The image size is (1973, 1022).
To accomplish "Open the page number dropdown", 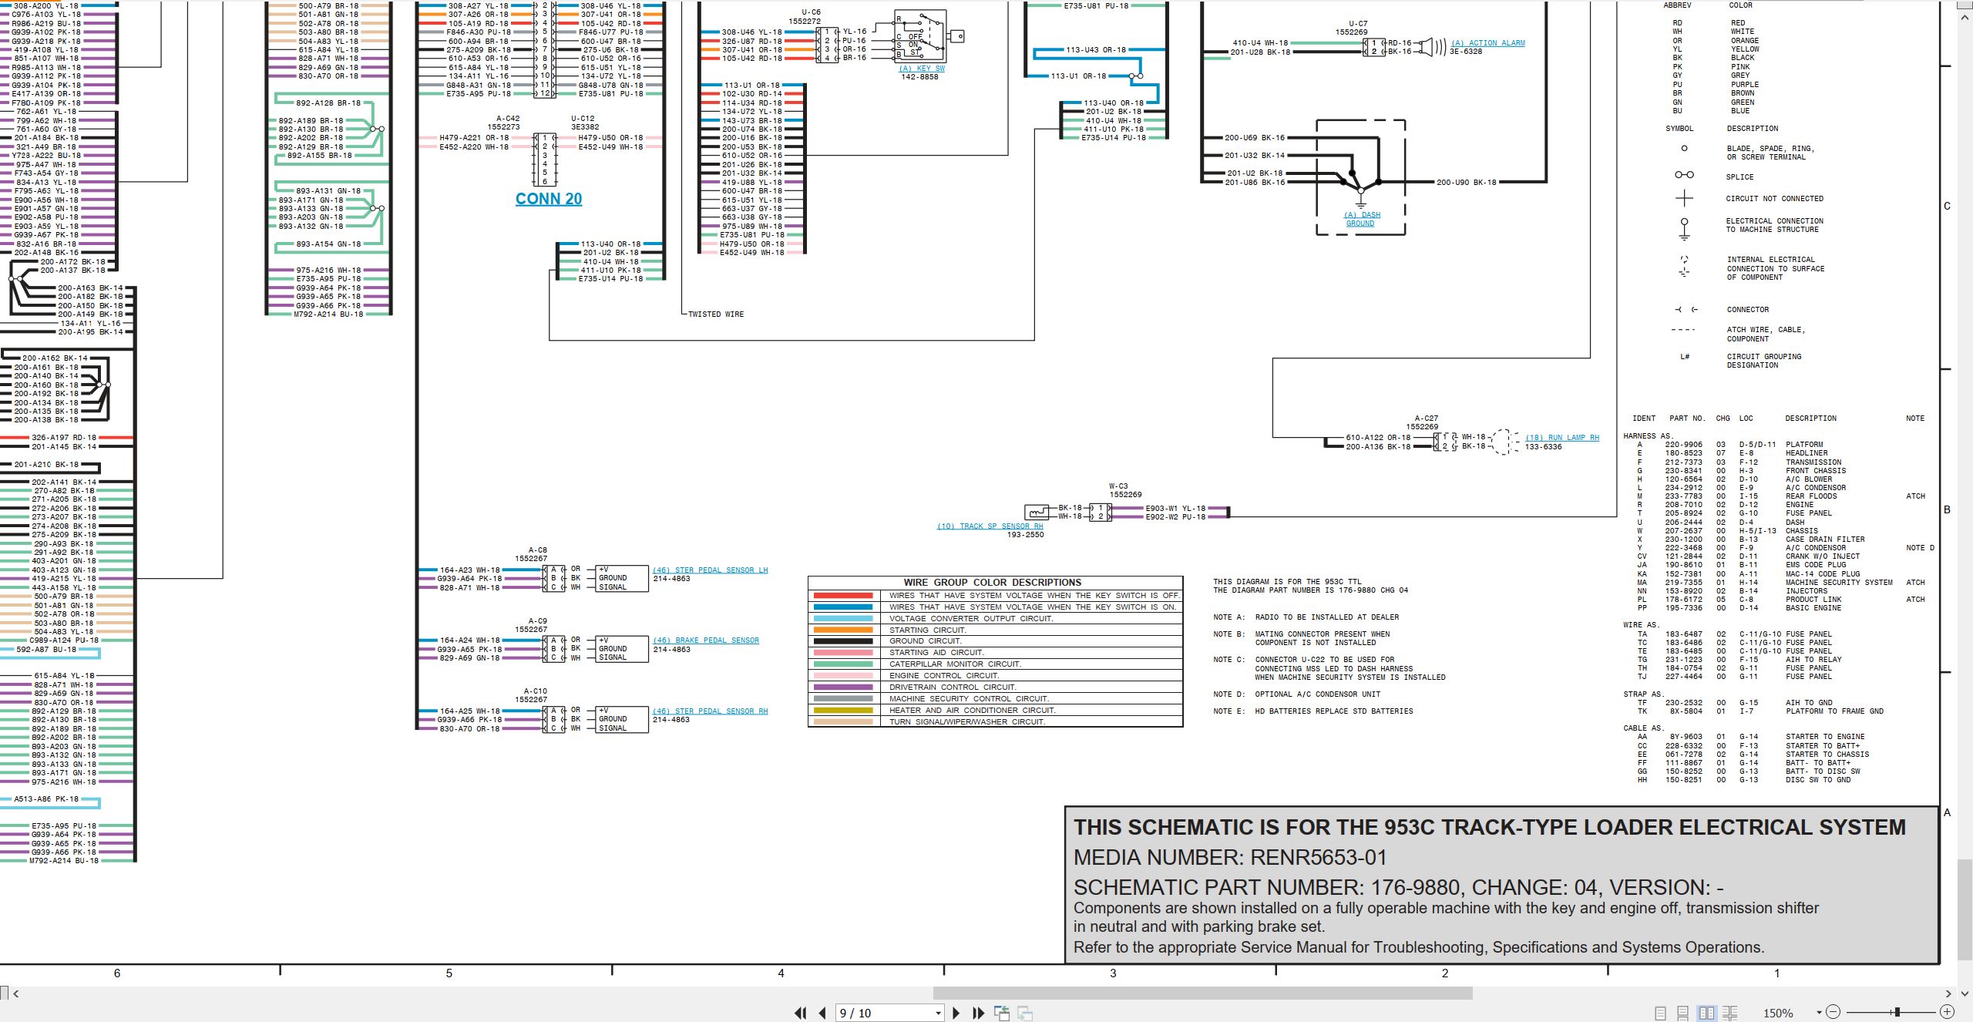I will [x=938, y=1013].
